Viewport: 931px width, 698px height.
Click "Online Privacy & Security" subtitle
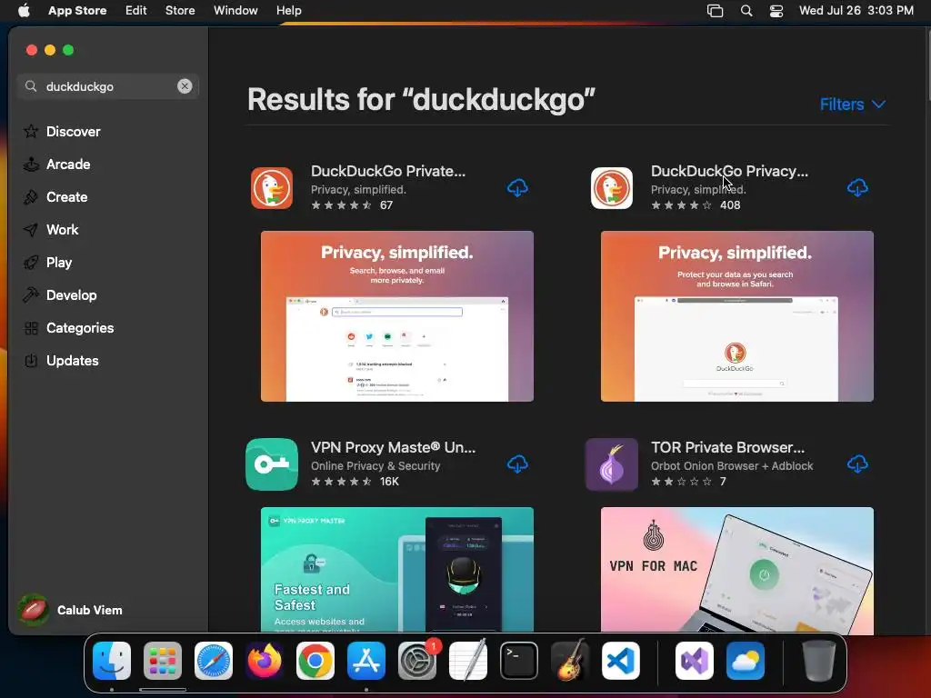[375, 466]
